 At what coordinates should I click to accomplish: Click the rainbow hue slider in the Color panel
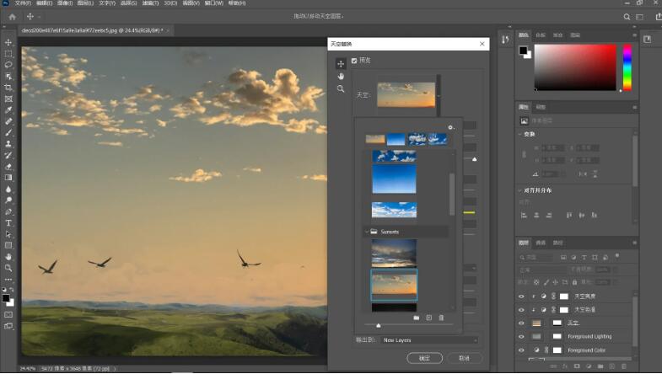point(627,66)
